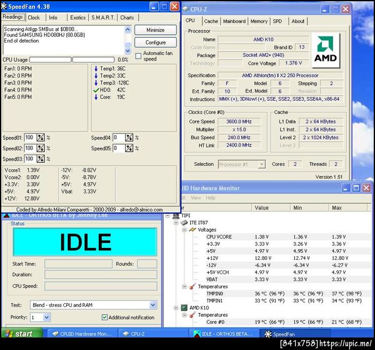Uncheck Additional notification in Orthos
Screen dimensions: 375x350
pyautogui.click(x=104, y=317)
